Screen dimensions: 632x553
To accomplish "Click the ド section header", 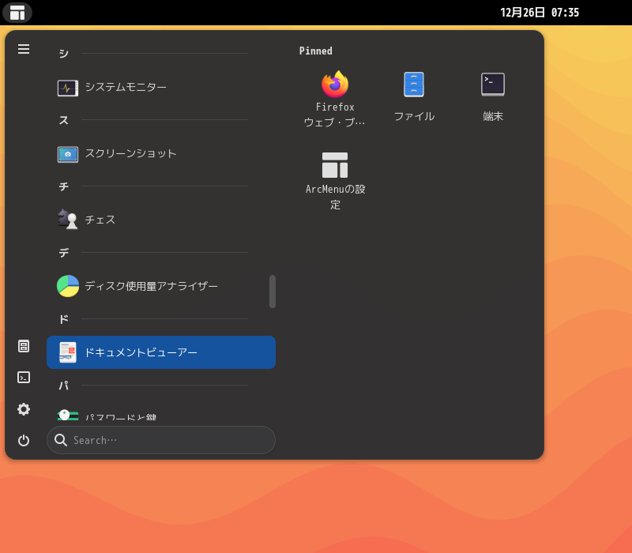I will 64,319.
